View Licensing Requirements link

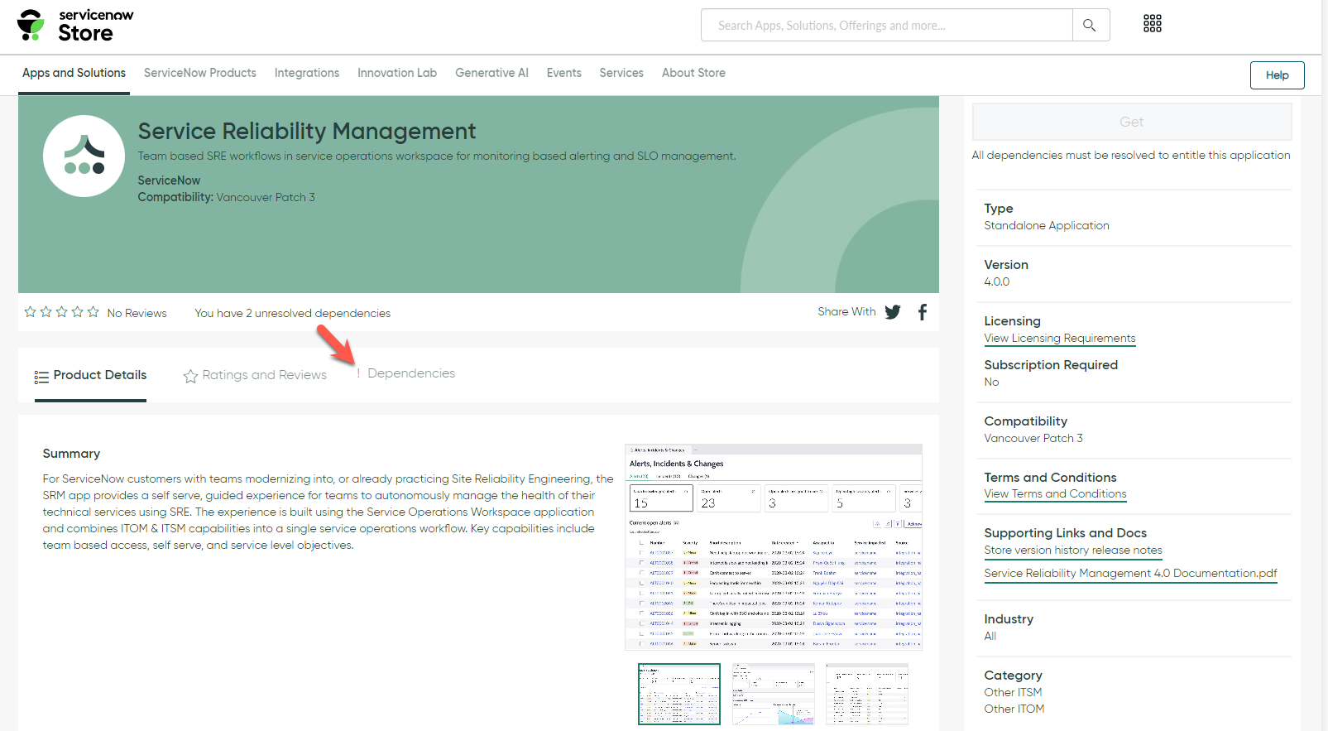1060,338
